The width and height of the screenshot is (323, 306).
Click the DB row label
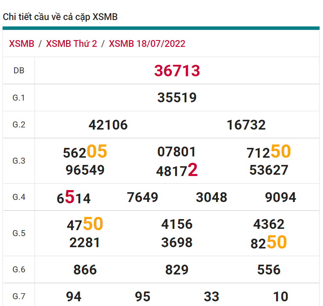click(19, 71)
